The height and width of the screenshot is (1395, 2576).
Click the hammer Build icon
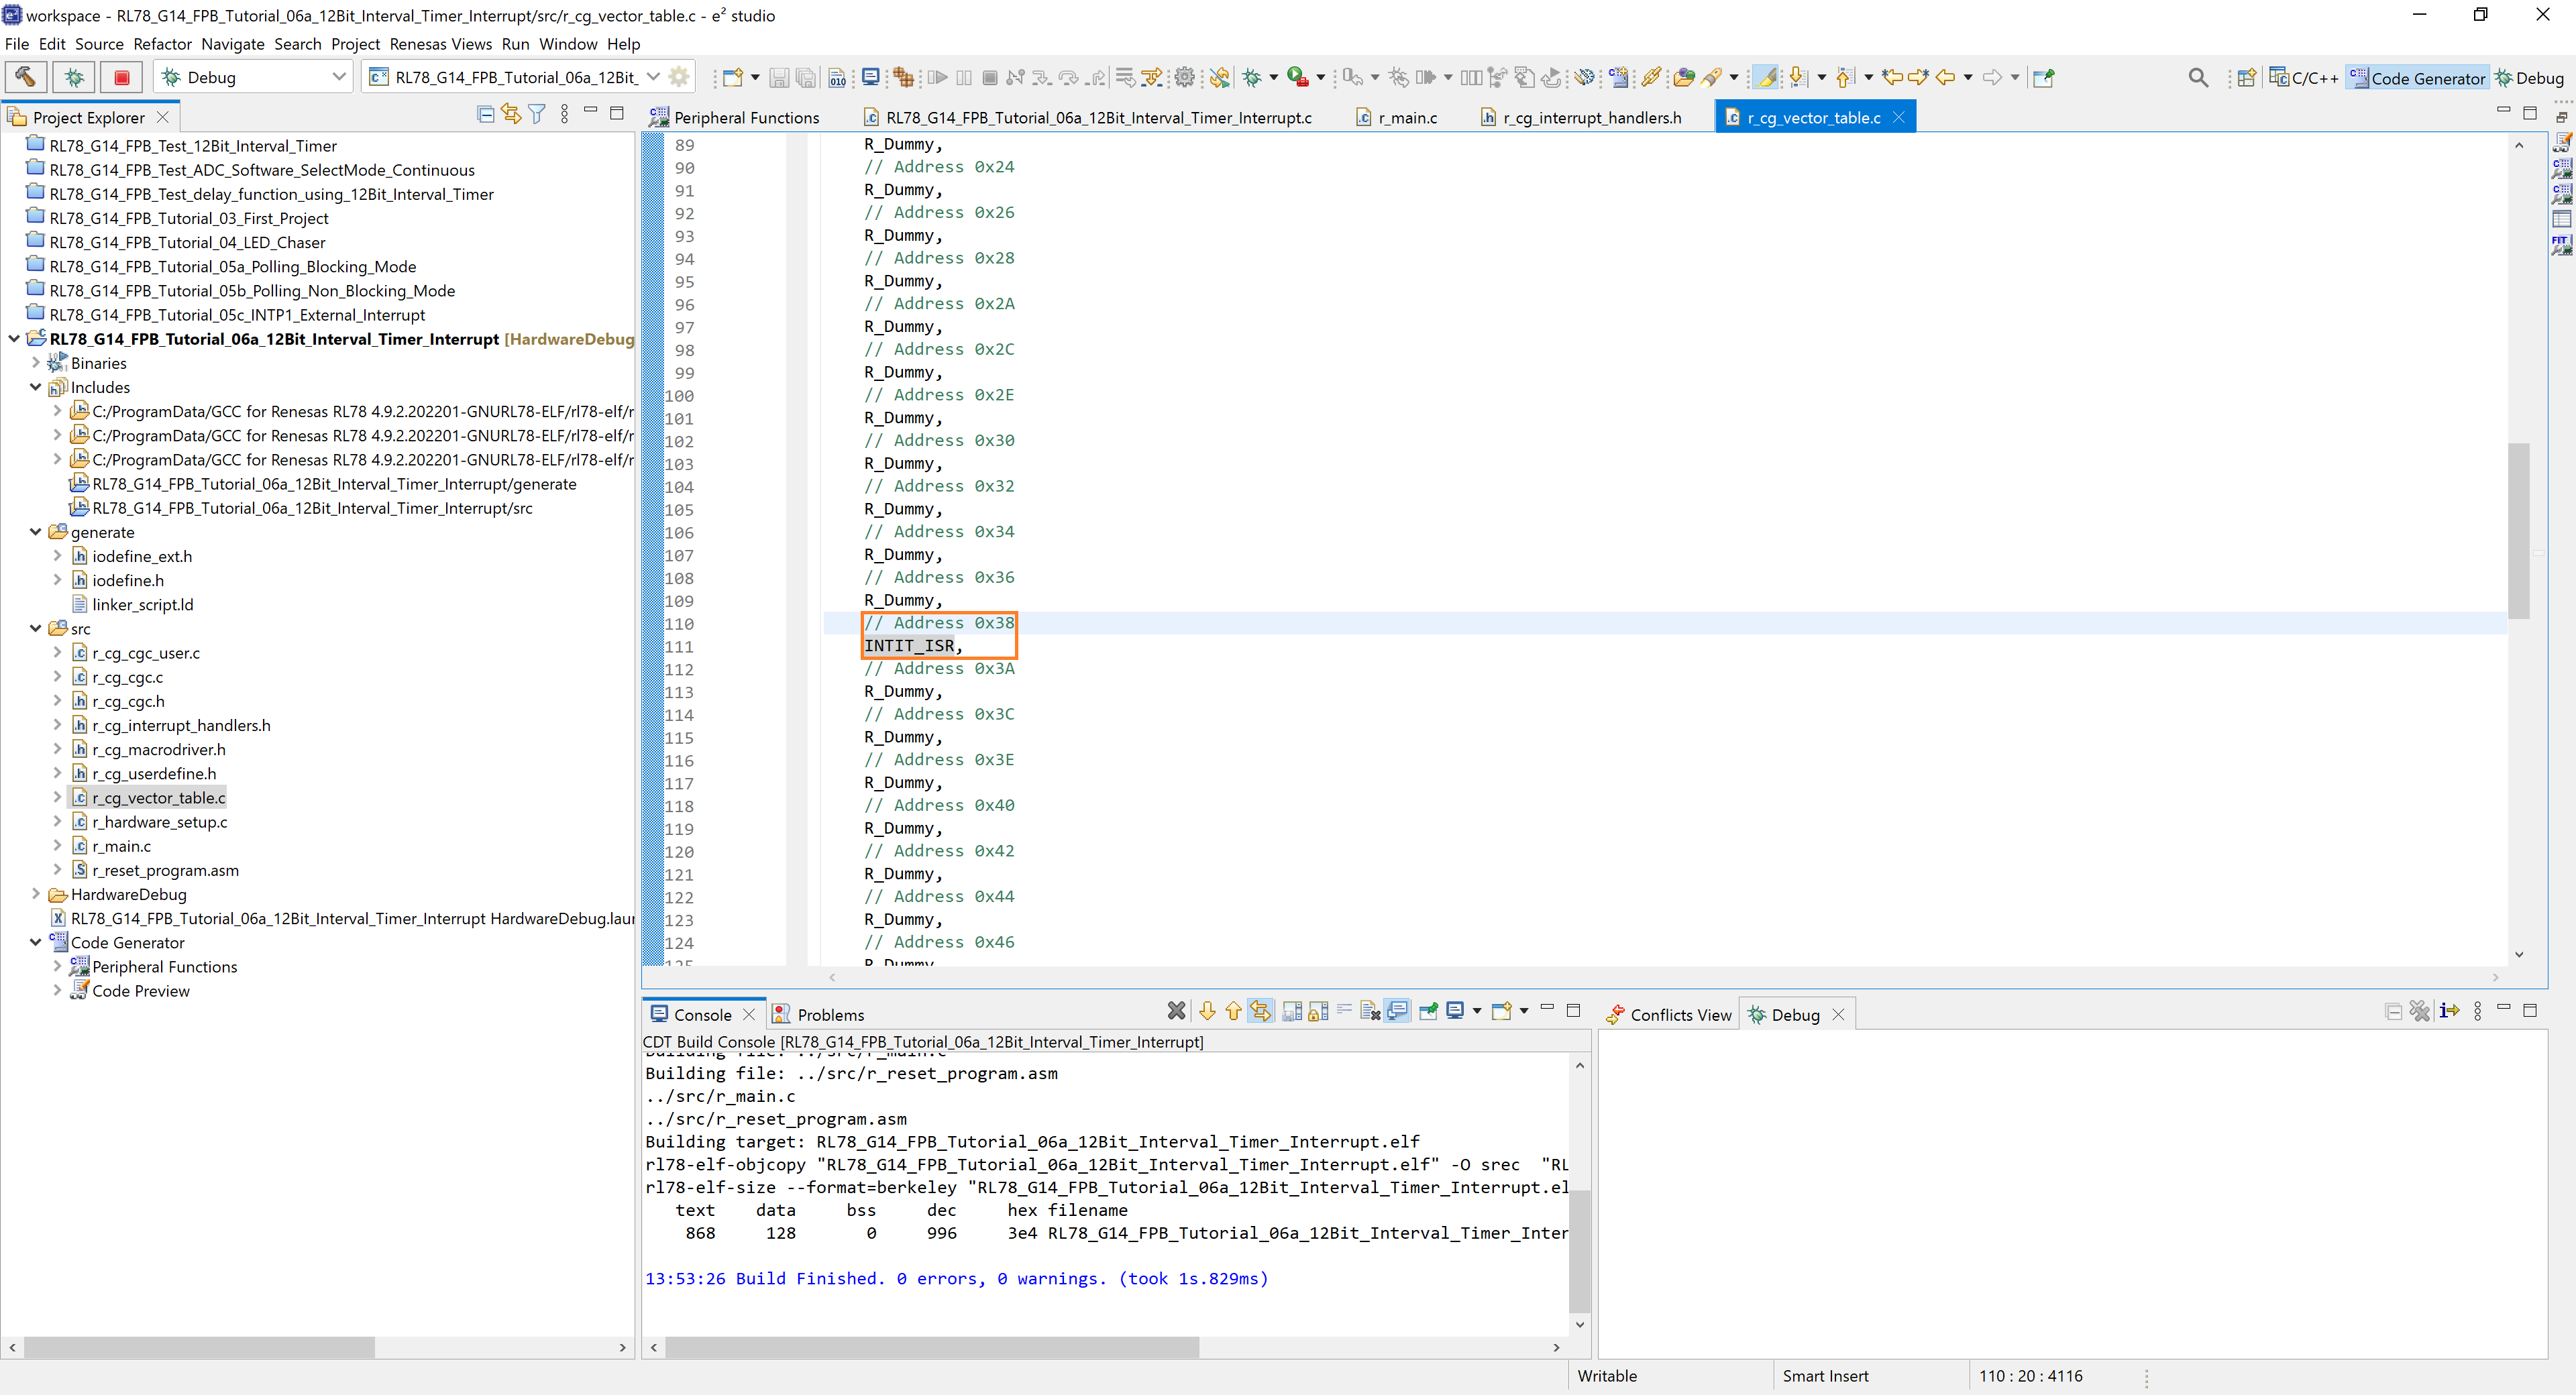coord(26,77)
